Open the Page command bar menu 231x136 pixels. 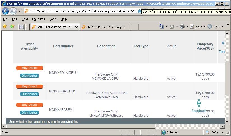coord(198,27)
